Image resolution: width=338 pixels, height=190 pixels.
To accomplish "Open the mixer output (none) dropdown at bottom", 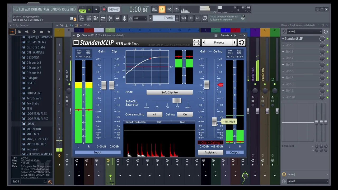I will [308, 181].
